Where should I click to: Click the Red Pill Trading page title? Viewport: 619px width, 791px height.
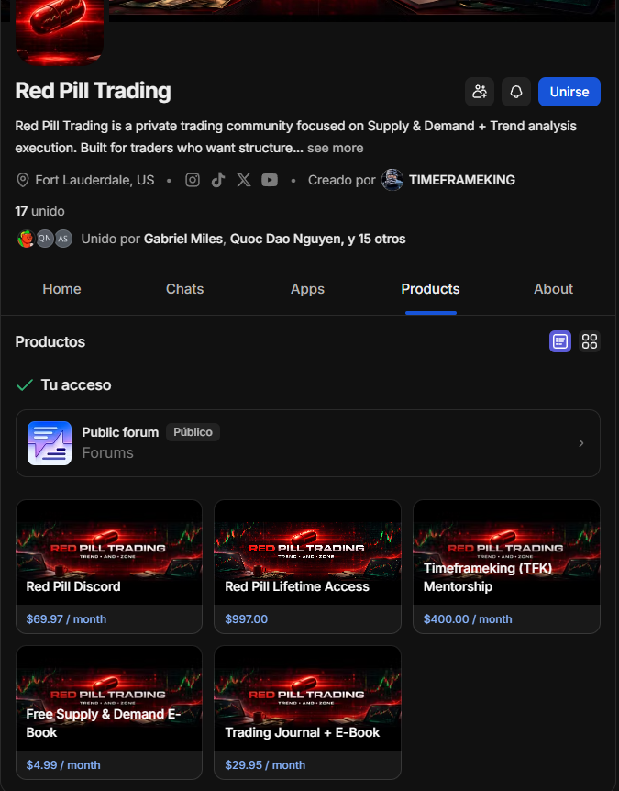tap(93, 92)
